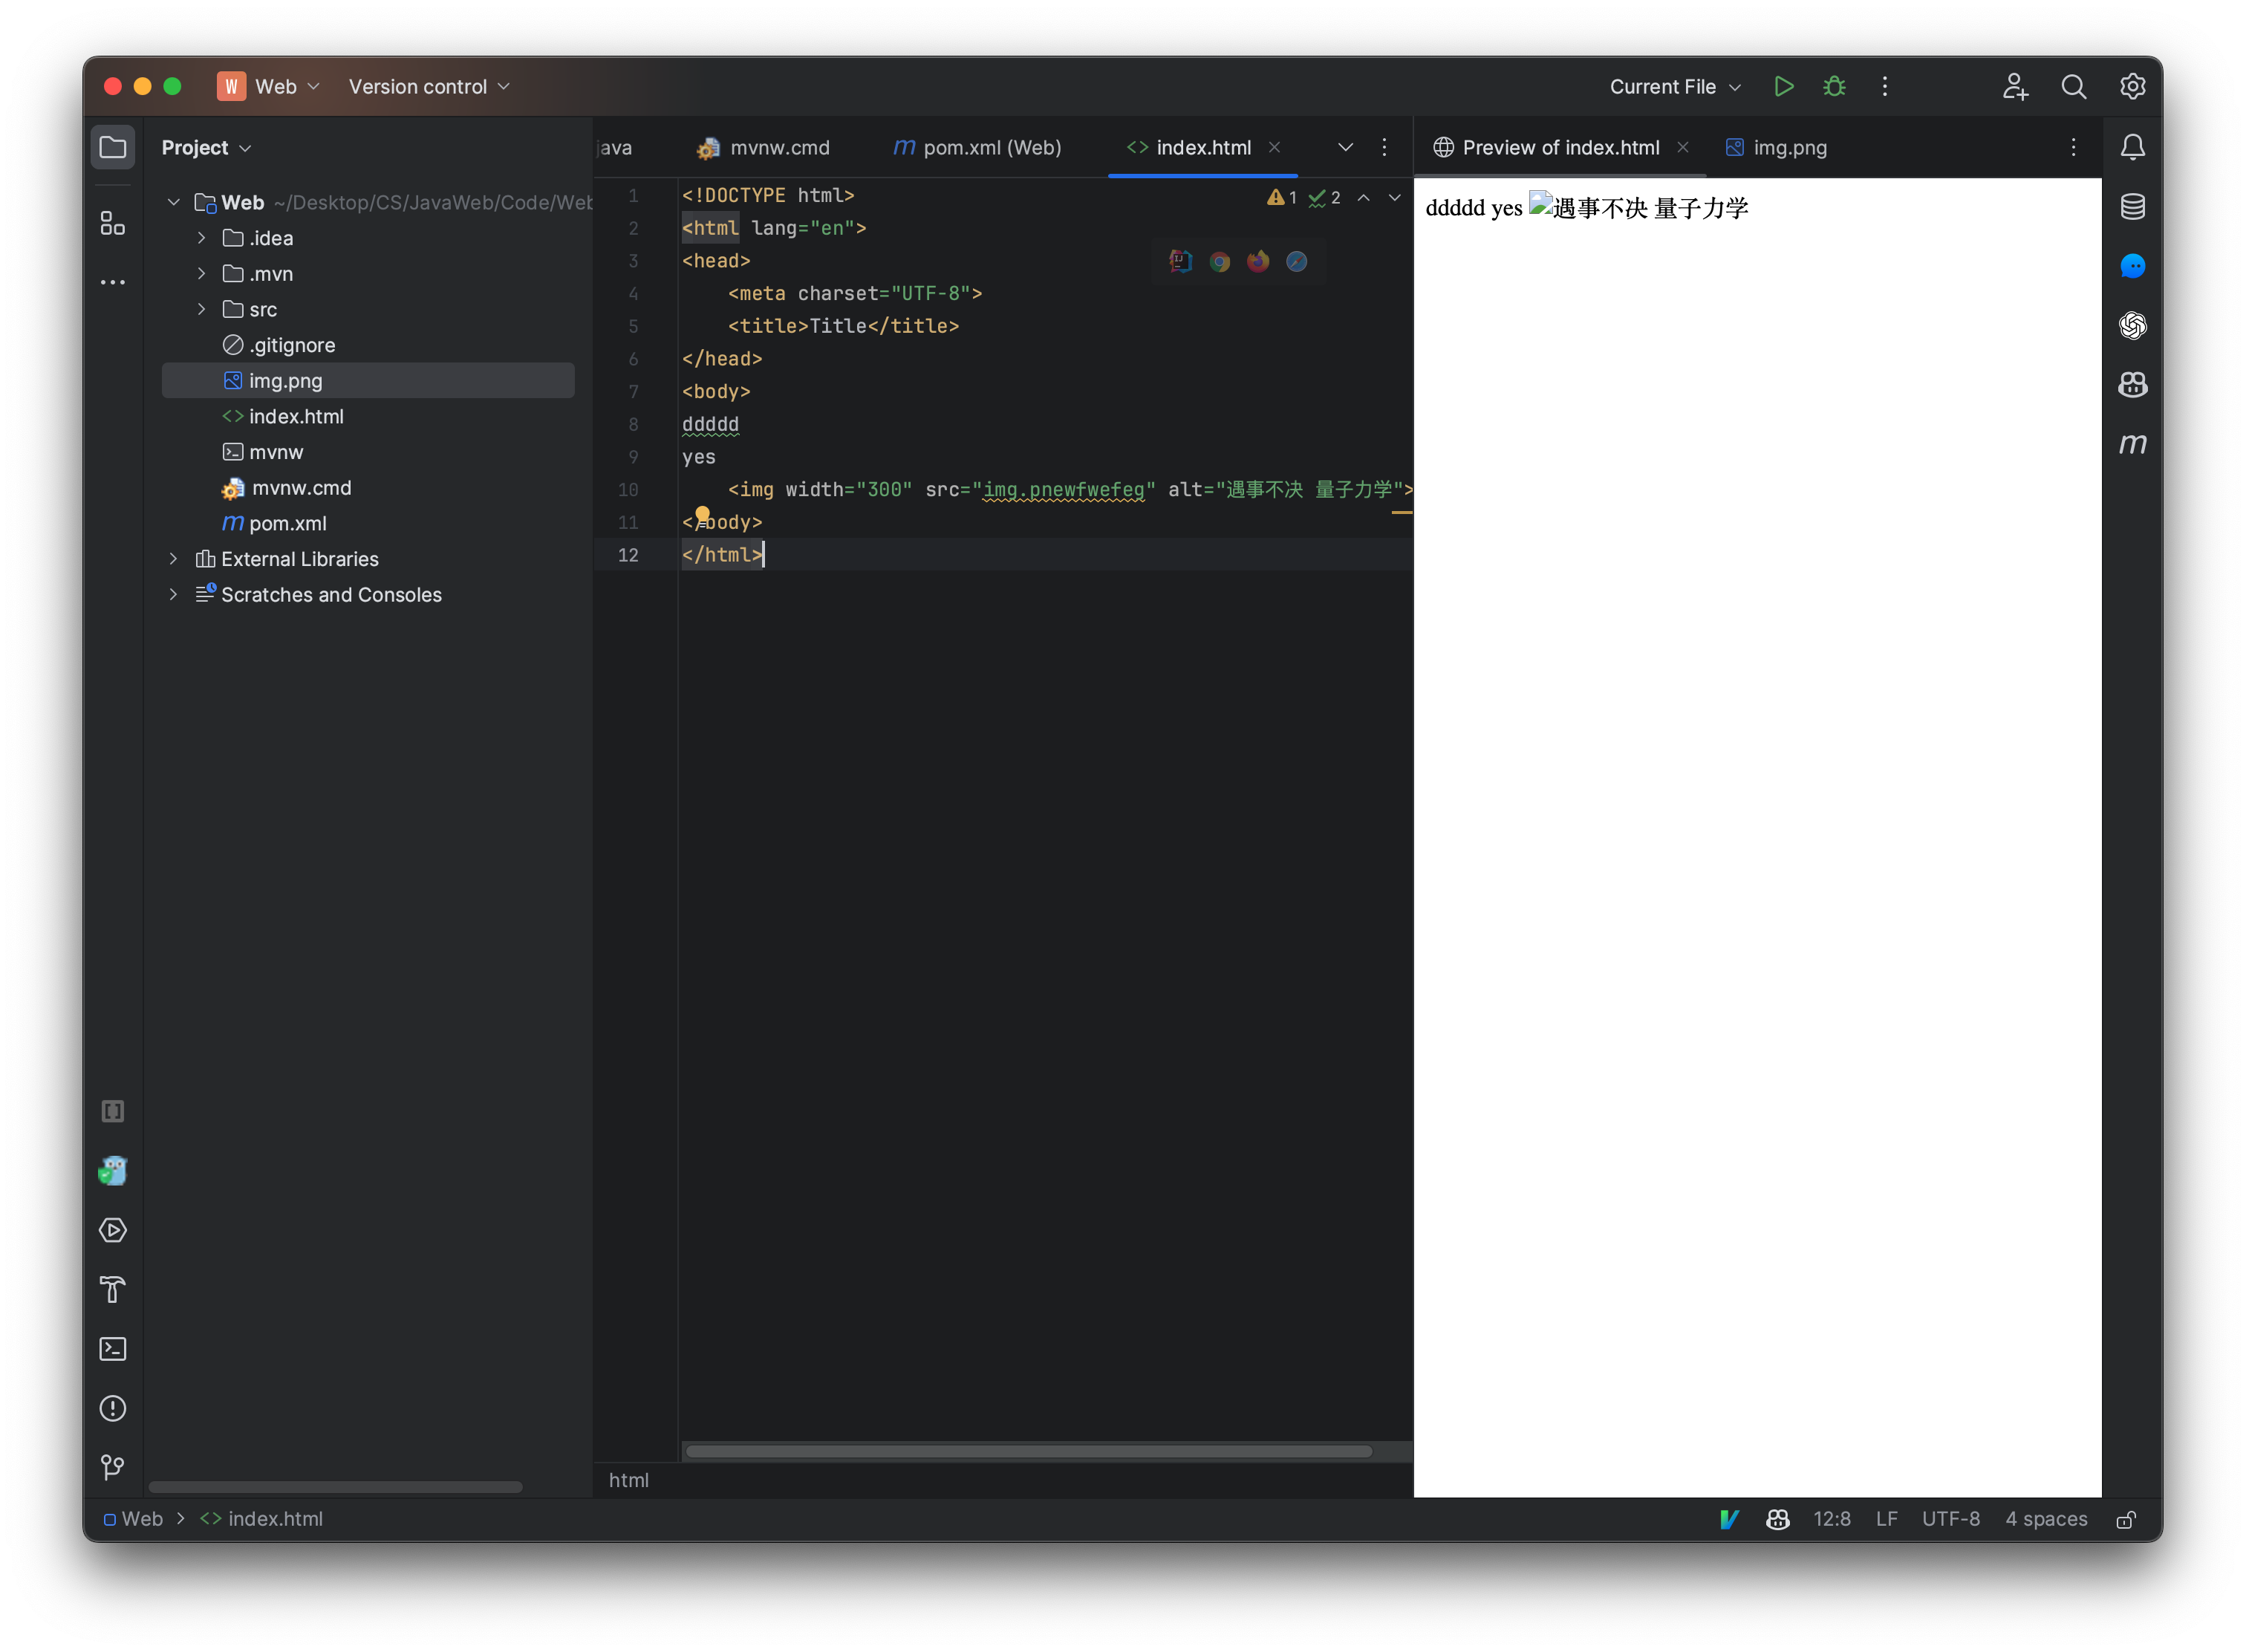
Task: Open page in Firefox
Action: [x=1258, y=261]
